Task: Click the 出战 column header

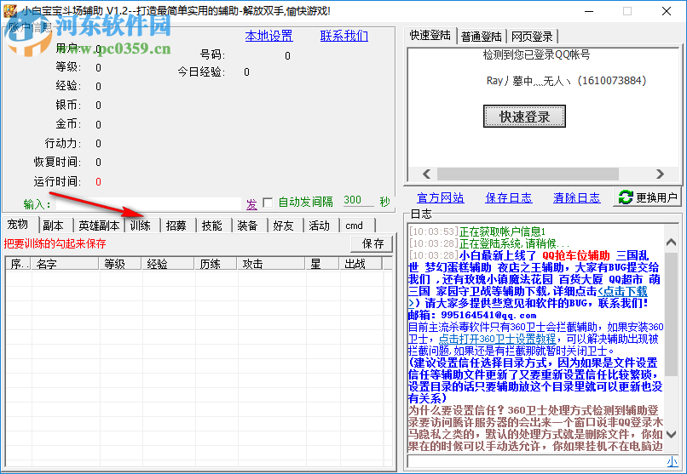Action: [361, 264]
